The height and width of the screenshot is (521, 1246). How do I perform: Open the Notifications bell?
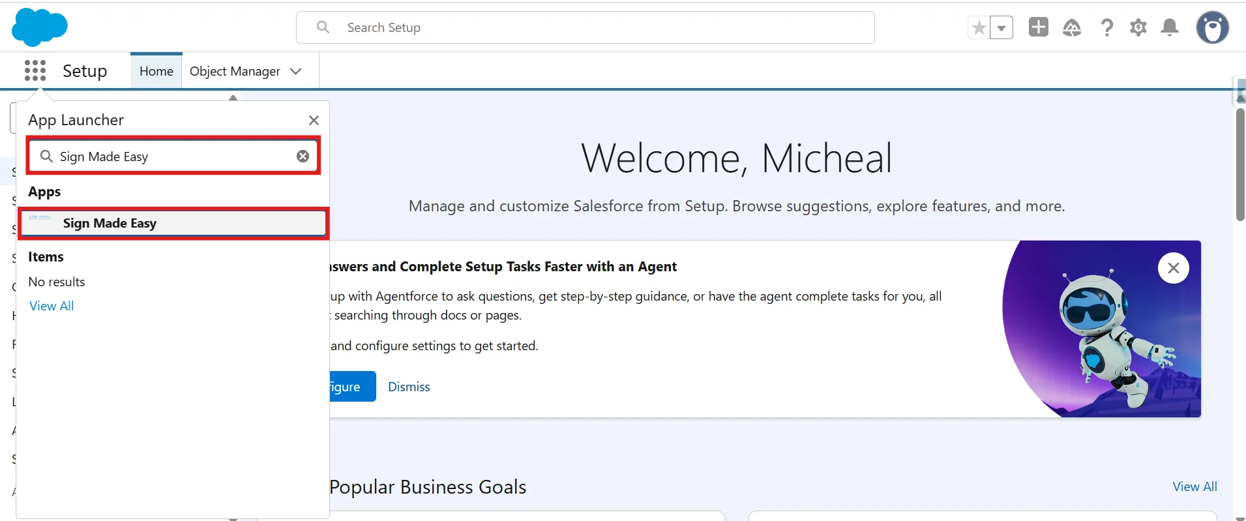(1170, 27)
